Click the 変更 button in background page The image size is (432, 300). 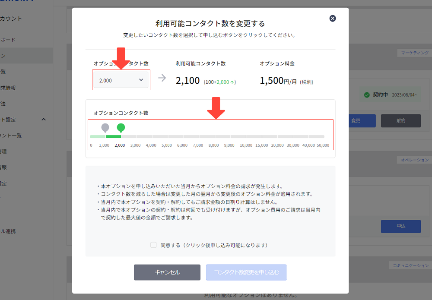(362, 120)
